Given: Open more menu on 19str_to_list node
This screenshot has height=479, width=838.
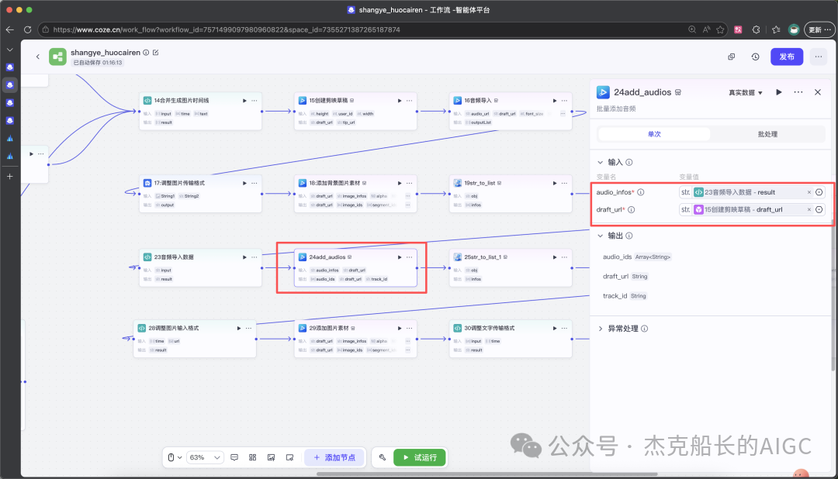Looking at the screenshot, I should coord(564,183).
